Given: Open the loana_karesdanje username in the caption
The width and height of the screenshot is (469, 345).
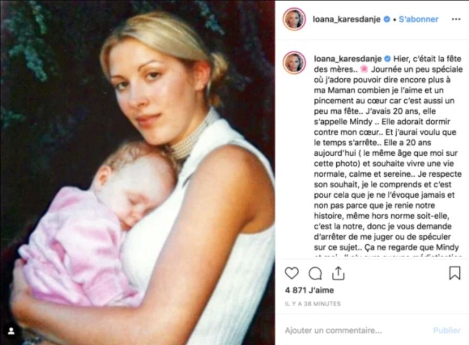Looking at the screenshot, I should [x=348, y=59].
